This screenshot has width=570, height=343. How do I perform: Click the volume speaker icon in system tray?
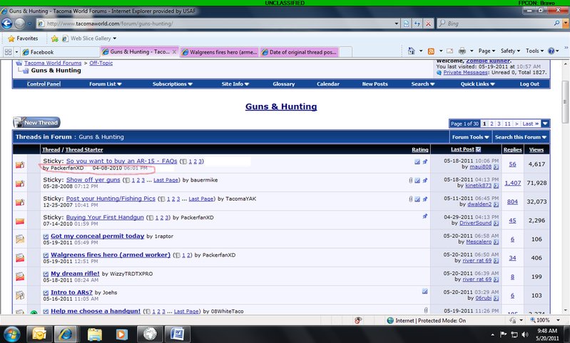(x=525, y=334)
